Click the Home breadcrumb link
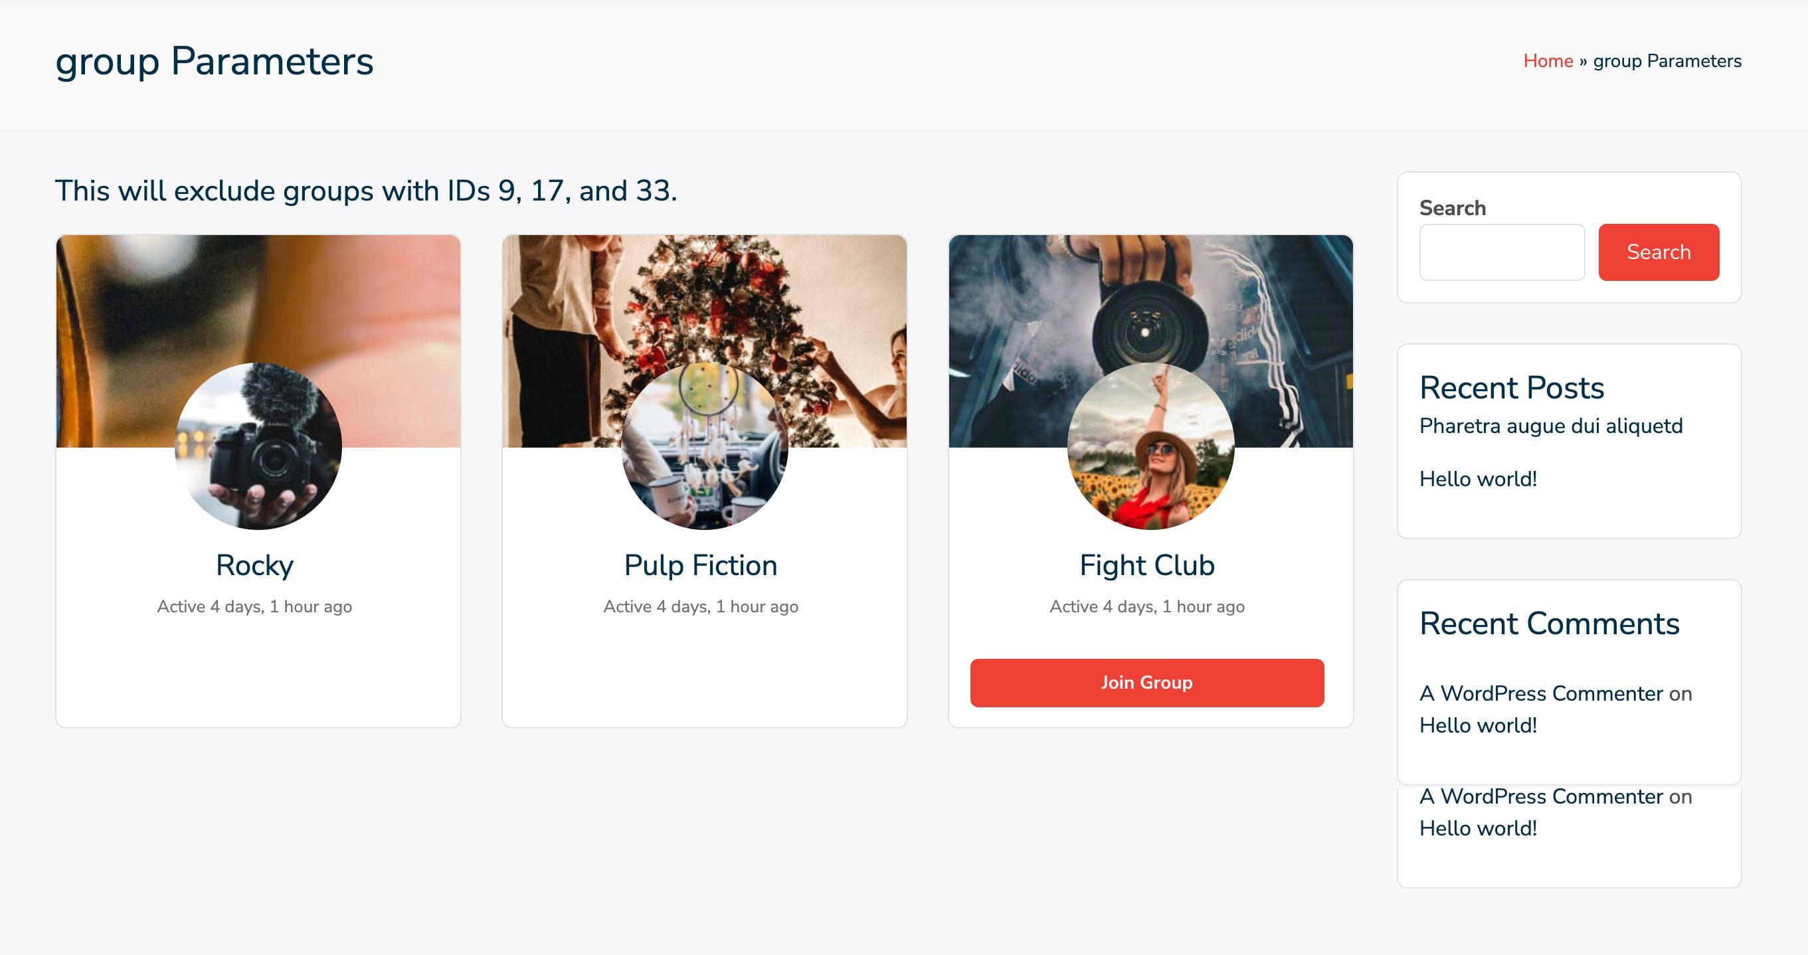1808x955 pixels. (1548, 61)
